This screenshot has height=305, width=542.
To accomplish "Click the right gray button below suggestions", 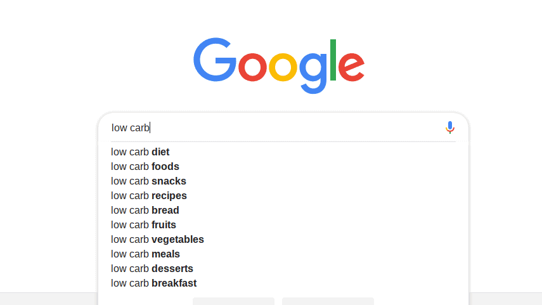I will tap(328, 301).
